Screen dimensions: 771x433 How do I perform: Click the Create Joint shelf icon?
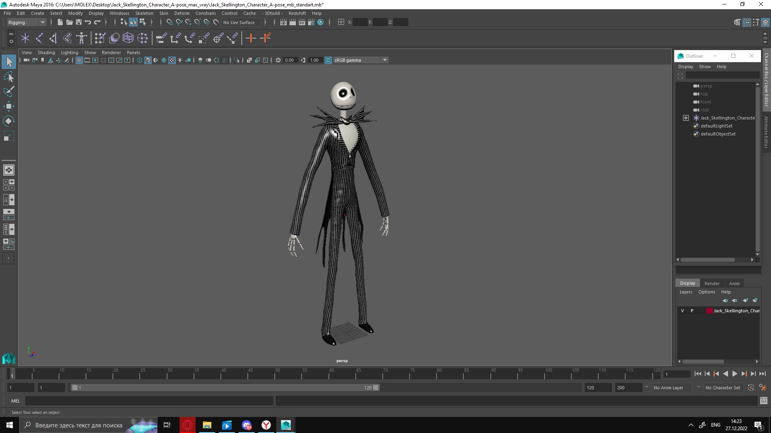pos(39,38)
